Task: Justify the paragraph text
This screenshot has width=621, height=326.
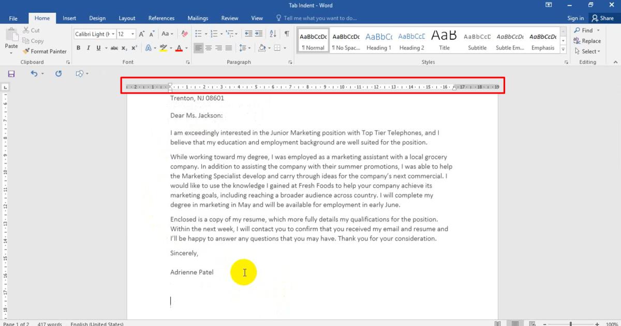Action: click(x=228, y=48)
